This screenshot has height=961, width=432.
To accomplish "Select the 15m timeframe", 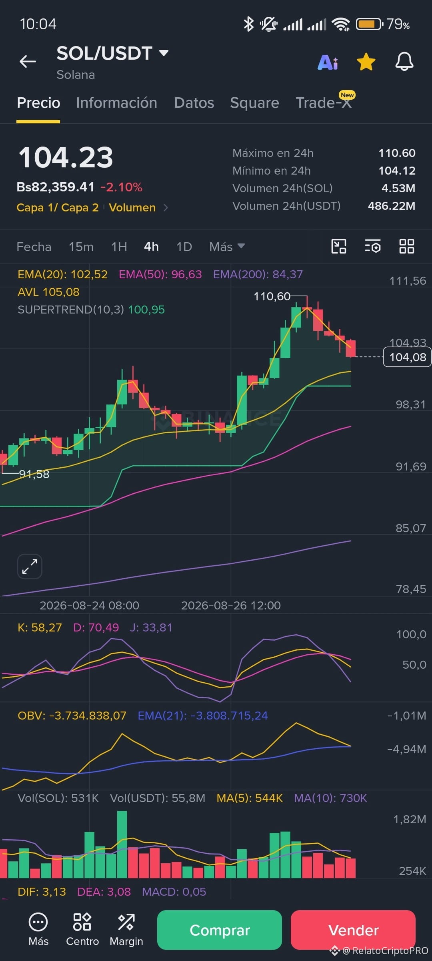I will click(x=81, y=247).
